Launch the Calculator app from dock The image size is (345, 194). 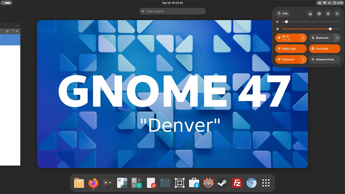point(136,183)
